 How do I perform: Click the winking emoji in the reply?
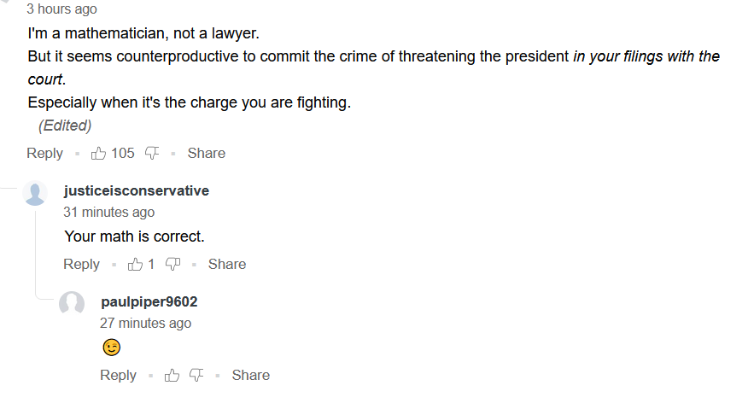coord(111,348)
